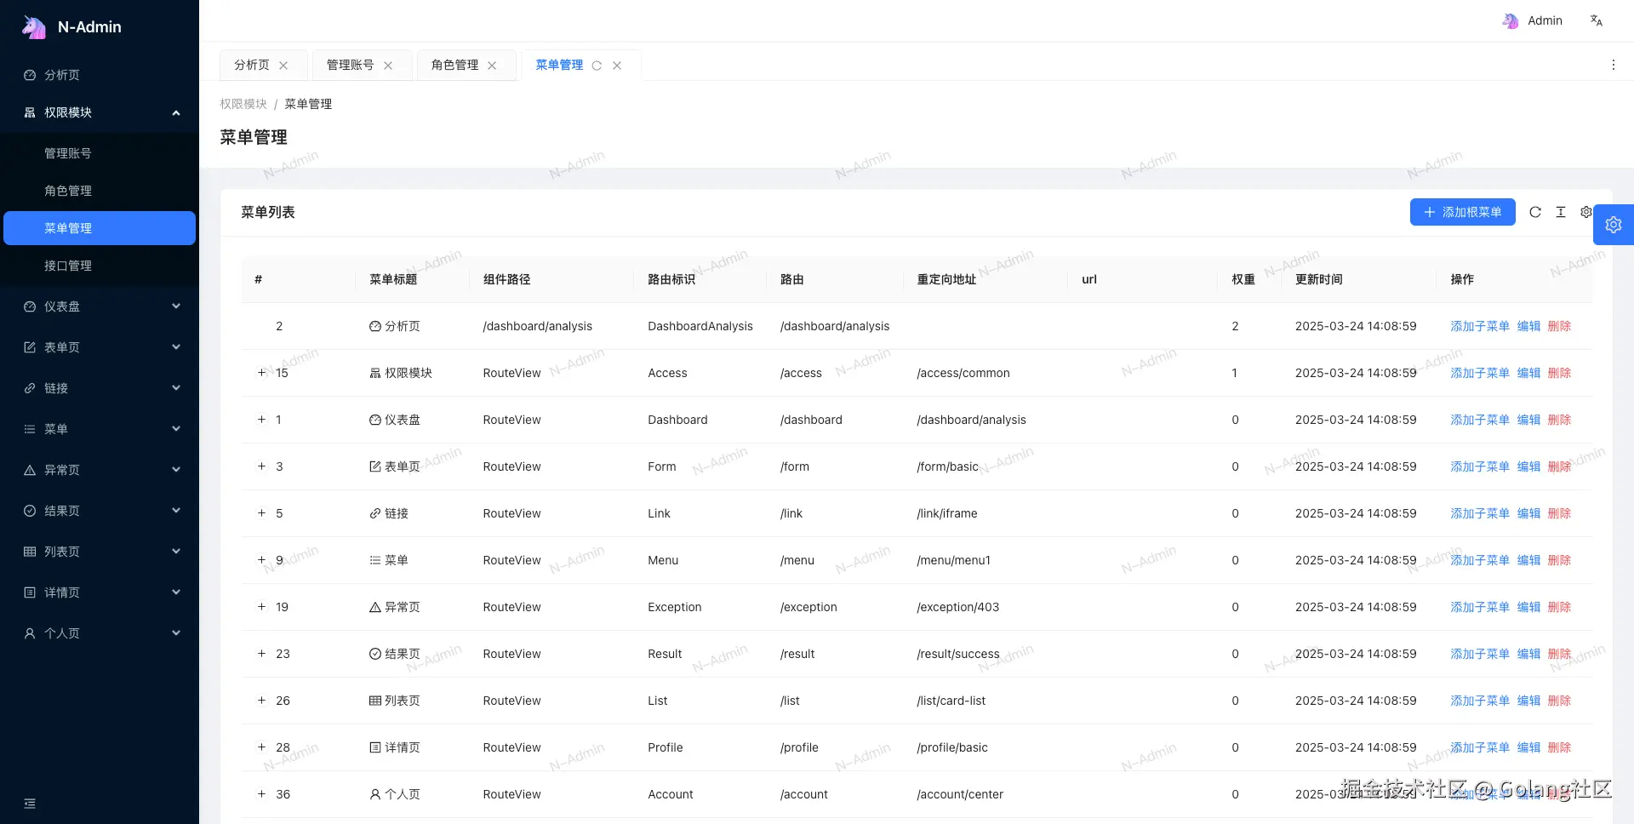The height and width of the screenshot is (824, 1634).
Task: Expand the 结果页 sidebar submenu
Action: pyautogui.click(x=176, y=511)
